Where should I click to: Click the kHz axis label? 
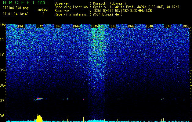tap(3, 25)
